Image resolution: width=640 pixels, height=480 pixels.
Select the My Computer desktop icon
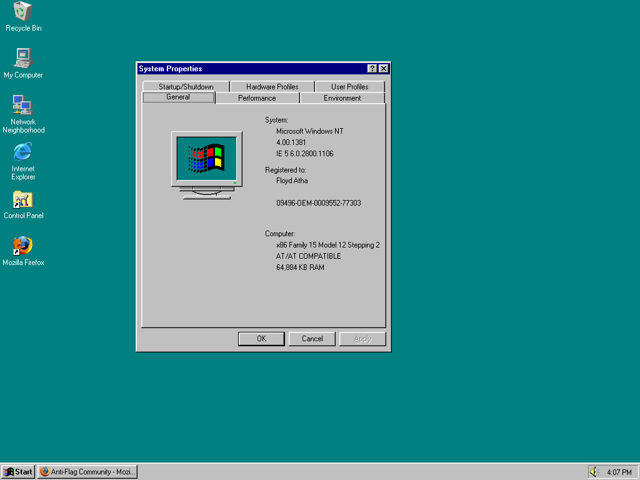tap(23, 58)
